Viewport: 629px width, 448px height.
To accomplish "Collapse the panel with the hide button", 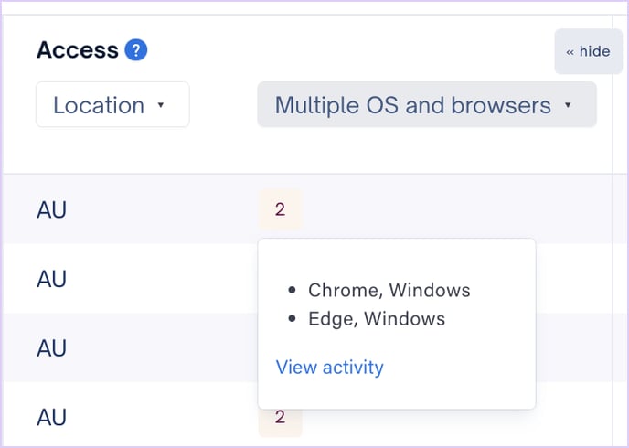I will (588, 51).
